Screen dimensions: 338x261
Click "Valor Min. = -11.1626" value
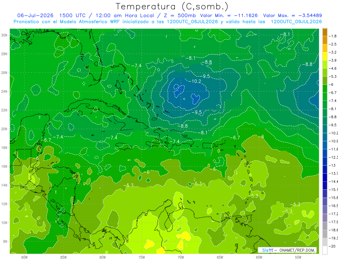pyautogui.click(x=228, y=15)
